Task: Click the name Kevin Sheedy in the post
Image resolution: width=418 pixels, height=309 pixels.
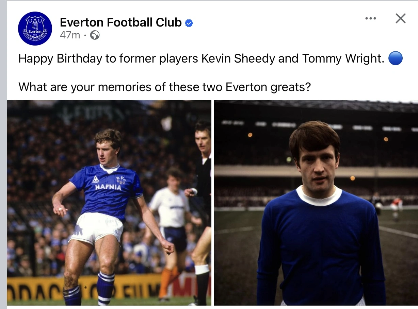Action: [238, 59]
